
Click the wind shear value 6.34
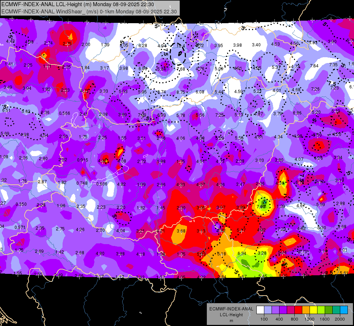(x=242, y=254)
